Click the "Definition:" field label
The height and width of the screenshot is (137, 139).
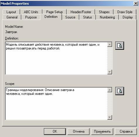coord(12,38)
